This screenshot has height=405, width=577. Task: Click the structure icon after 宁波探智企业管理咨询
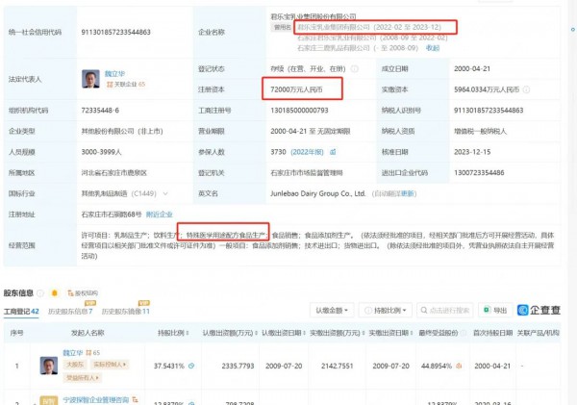point(135,399)
